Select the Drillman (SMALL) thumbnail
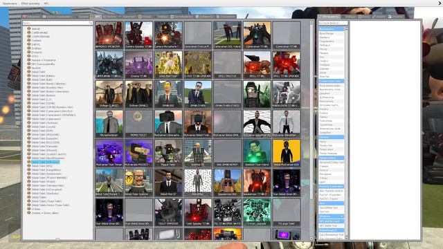 coord(138,94)
